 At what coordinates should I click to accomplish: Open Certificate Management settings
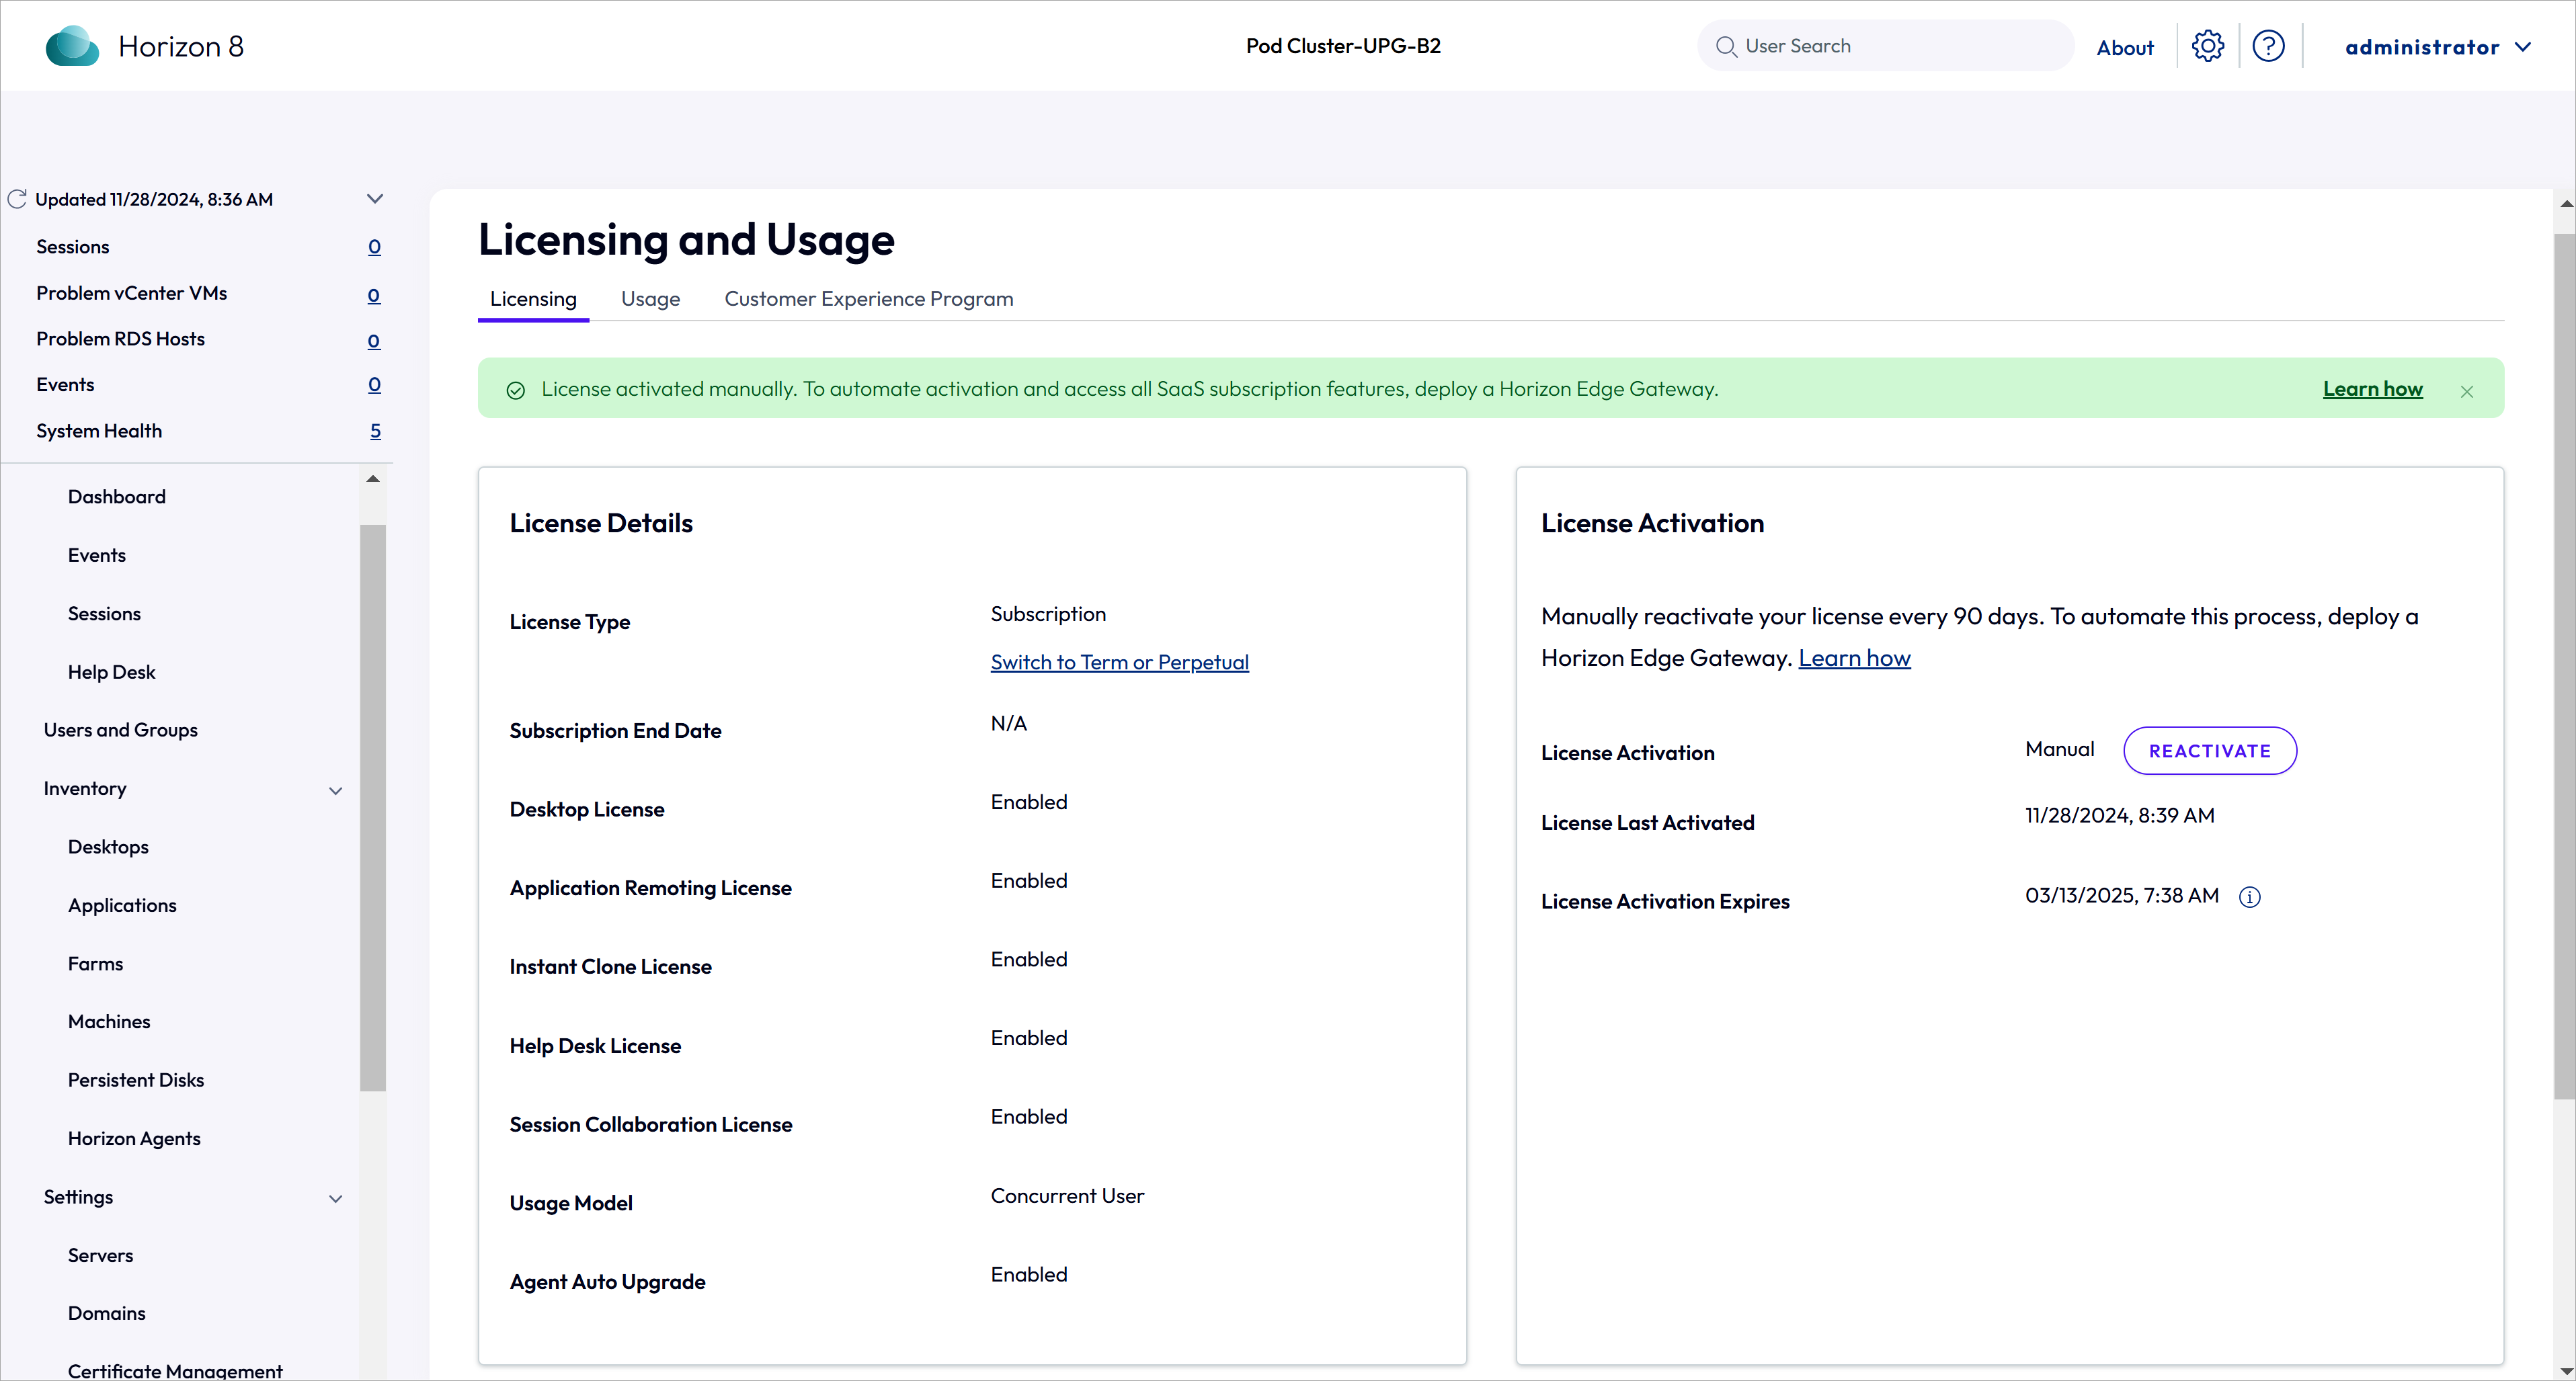tap(175, 1371)
